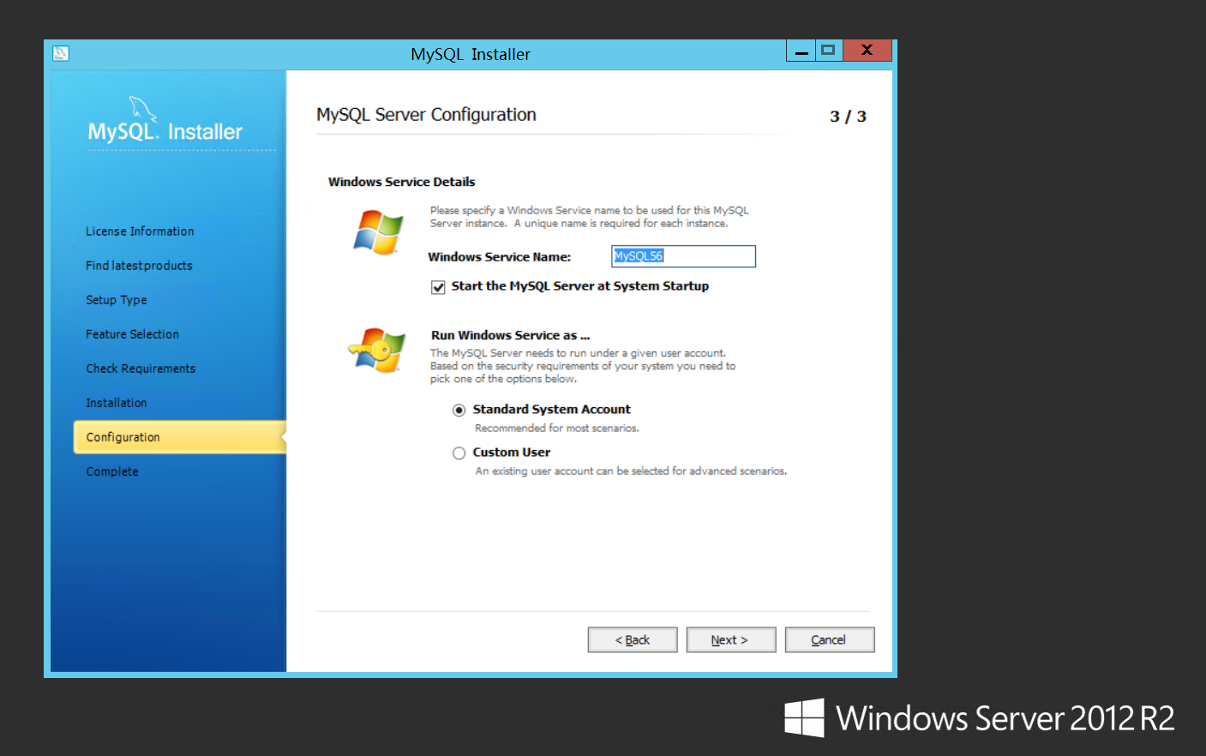Click the Windows Service Name label

(x=500, y=257)
